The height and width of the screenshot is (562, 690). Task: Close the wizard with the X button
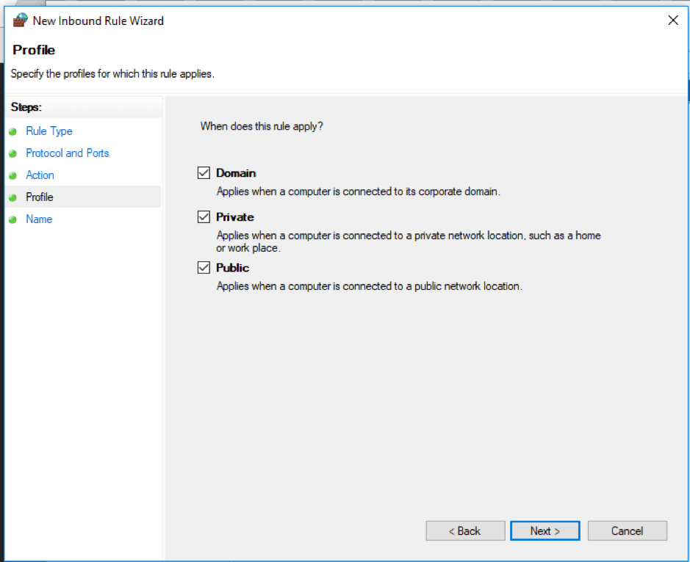[673, 21]
